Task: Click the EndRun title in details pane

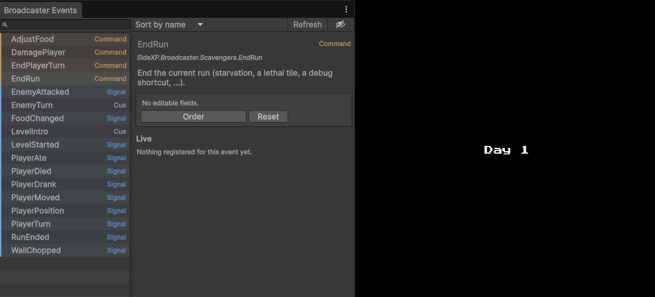Action: click(x=153, y=44)
